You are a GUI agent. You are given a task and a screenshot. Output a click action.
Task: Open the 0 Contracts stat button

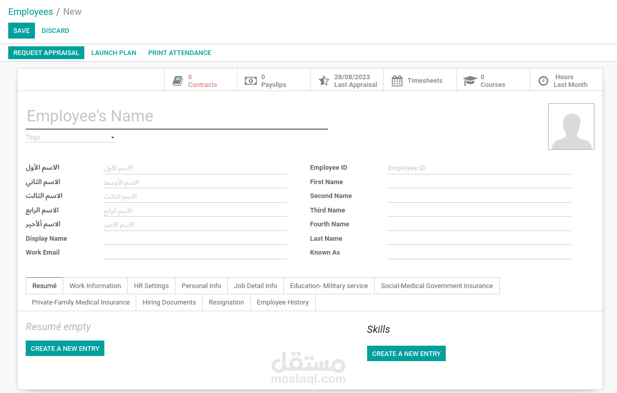pyautogui.click(x=201, y=80)
